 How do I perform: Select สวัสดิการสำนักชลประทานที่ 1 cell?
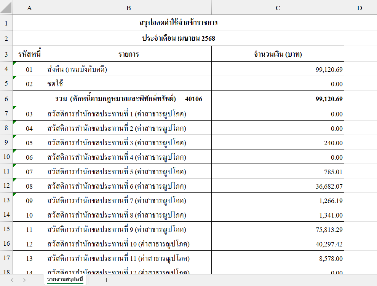(x=129, y=113)
